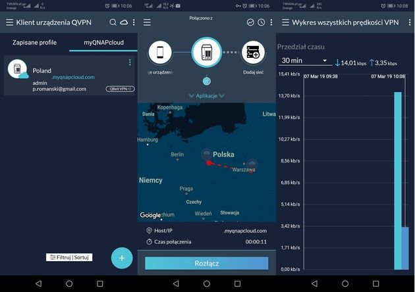Tap the Host/IP location pin icon

point(149,231)
